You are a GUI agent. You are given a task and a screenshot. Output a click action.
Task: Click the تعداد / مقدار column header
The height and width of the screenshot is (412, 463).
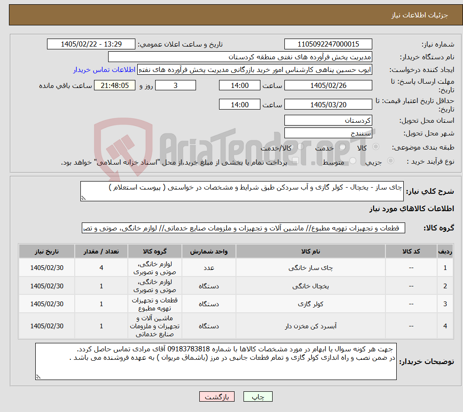pos(101,251)
